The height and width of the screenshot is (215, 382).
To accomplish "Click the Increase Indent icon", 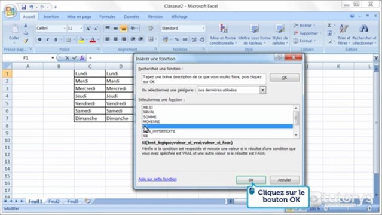I will pyautogui.click(x=141, y=39).
